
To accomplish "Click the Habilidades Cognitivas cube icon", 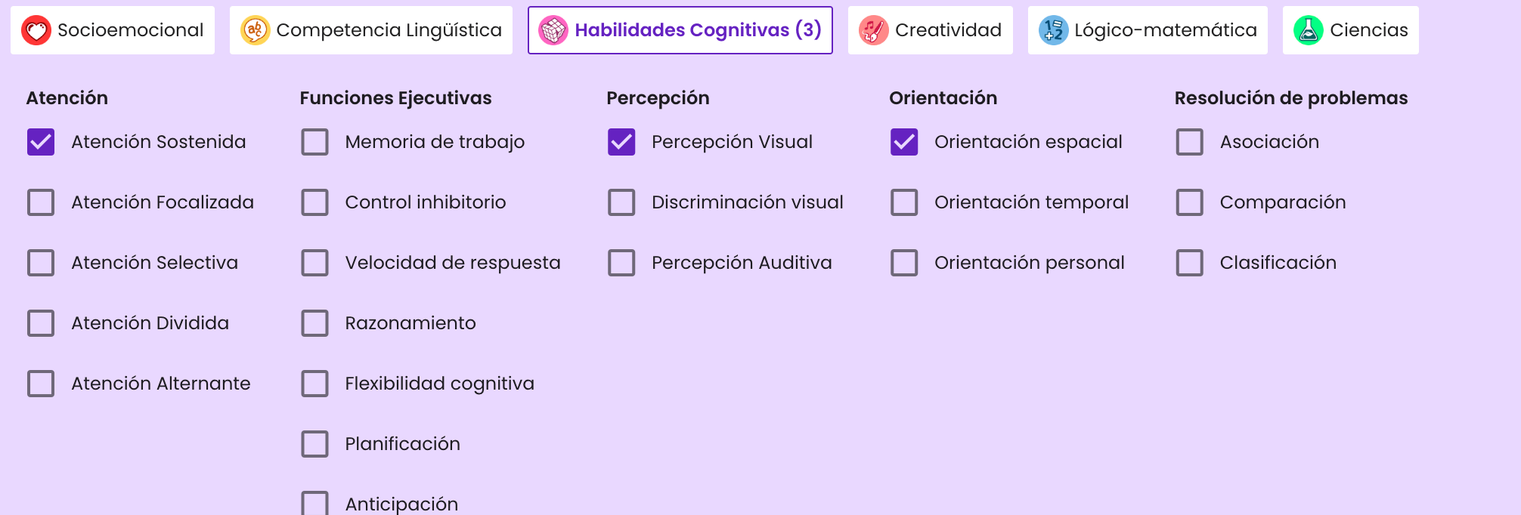I will (553, 30).
